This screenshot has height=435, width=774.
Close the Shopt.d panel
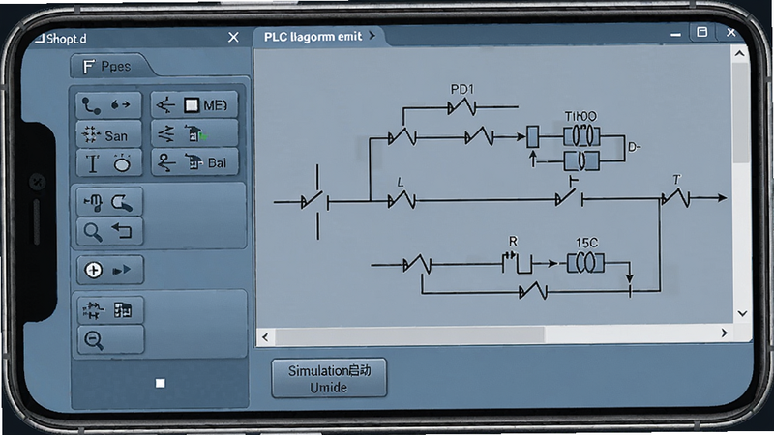pos(233,38)
